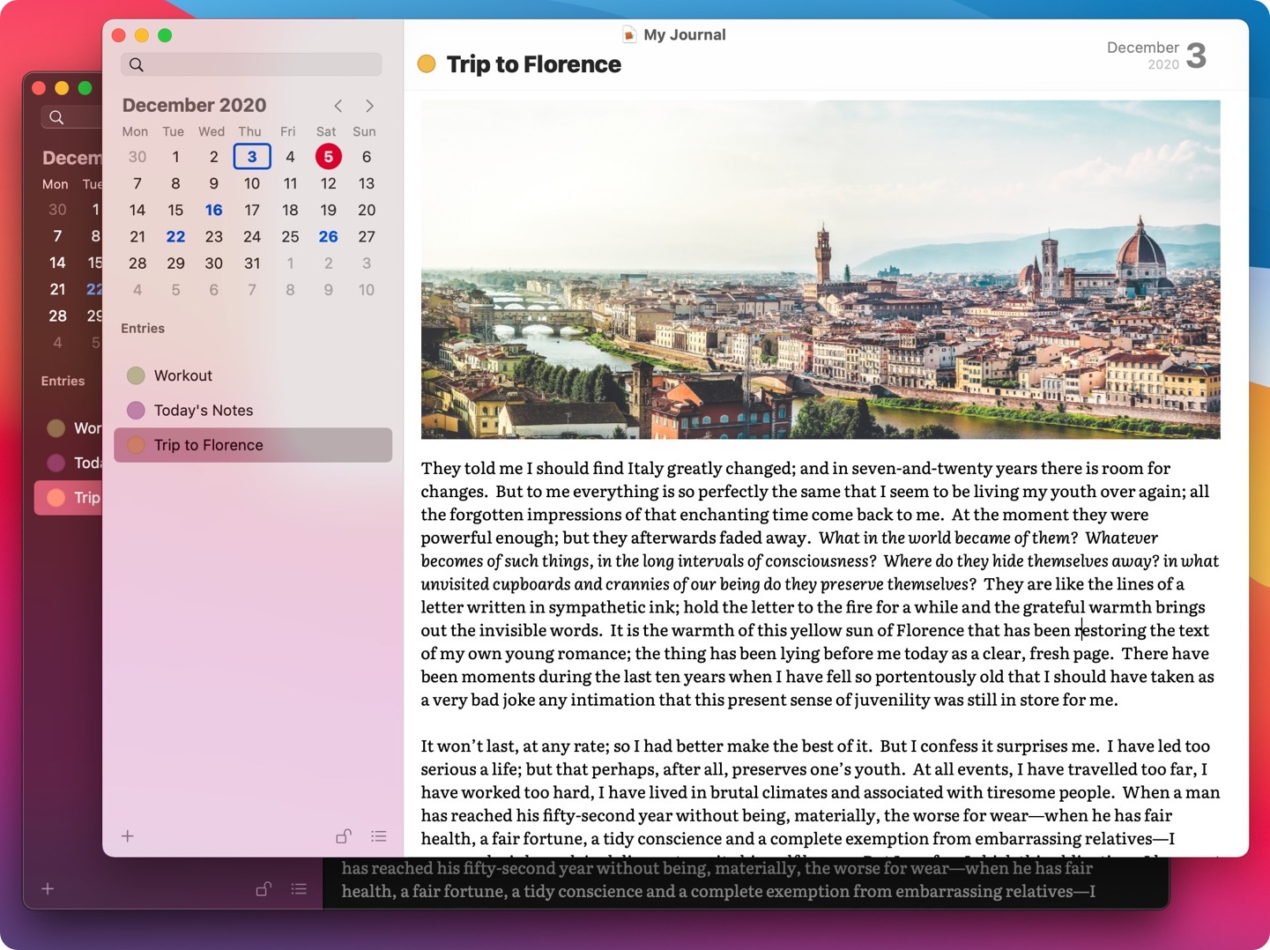The image size is (1270, 950).
Task: Click the lock icon in back window
Action: (264, 888)
